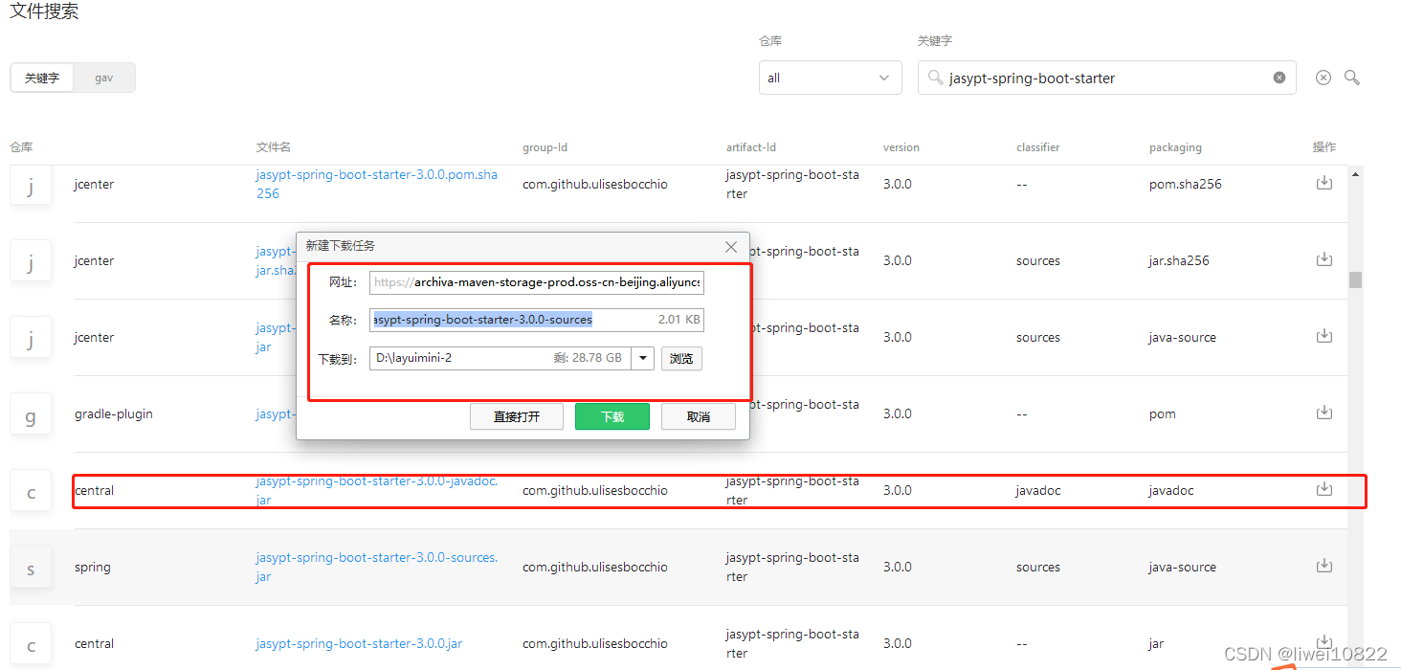
Task: Click the packaging column header
Action: 1175,147
